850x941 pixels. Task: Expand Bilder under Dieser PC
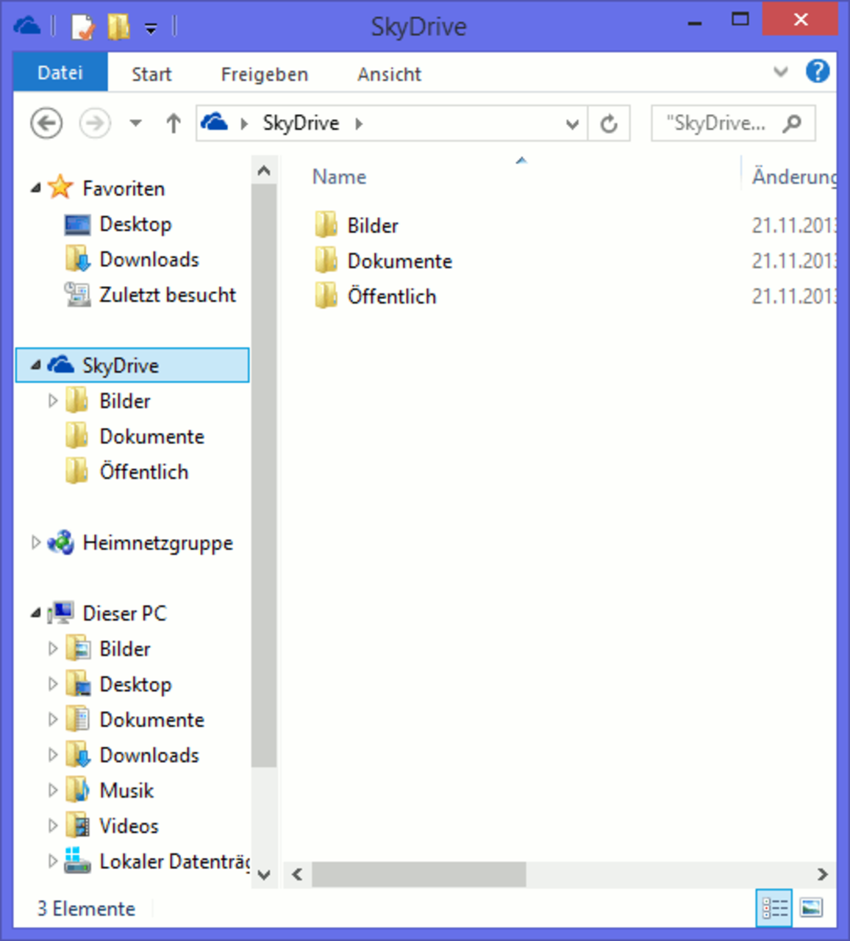(x=53, y=648)
